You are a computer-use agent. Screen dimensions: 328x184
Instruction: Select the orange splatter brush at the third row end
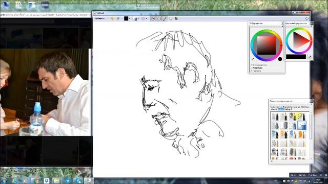pos(301,134)
